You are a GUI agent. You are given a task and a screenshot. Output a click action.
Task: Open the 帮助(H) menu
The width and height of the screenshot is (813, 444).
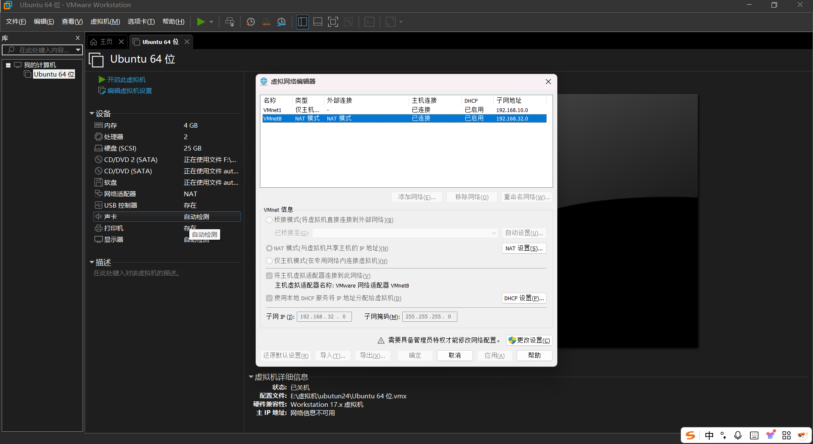(x=174, y=22)
